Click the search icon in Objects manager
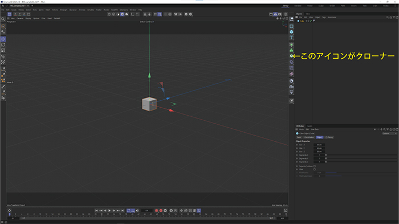The image size is (399, 224). (x=388, y=17)
